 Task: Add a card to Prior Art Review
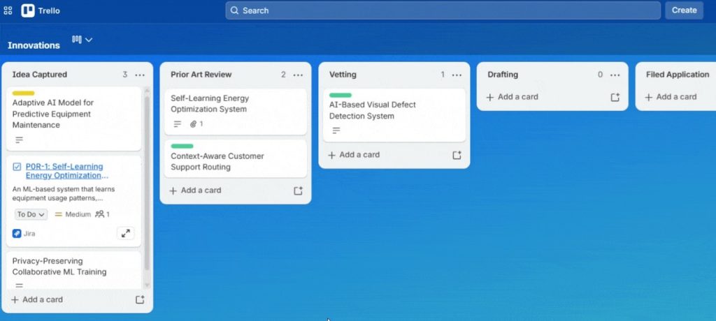196,191
